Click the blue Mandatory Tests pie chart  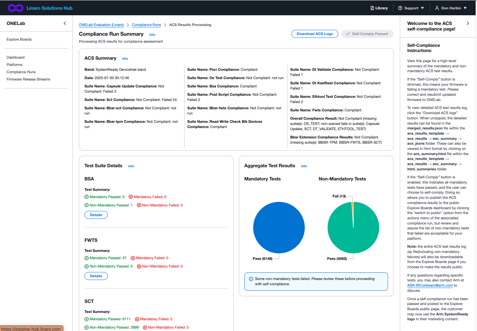[x=279, y=228]
